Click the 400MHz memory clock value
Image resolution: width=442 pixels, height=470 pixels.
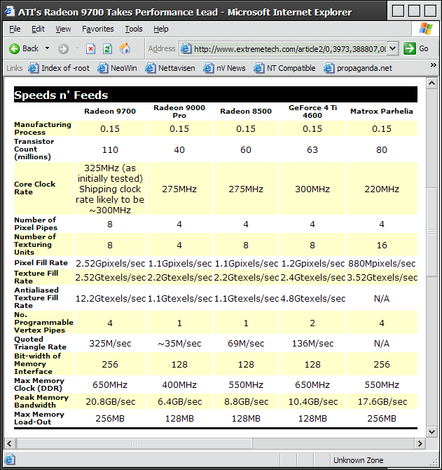point(179,384)
